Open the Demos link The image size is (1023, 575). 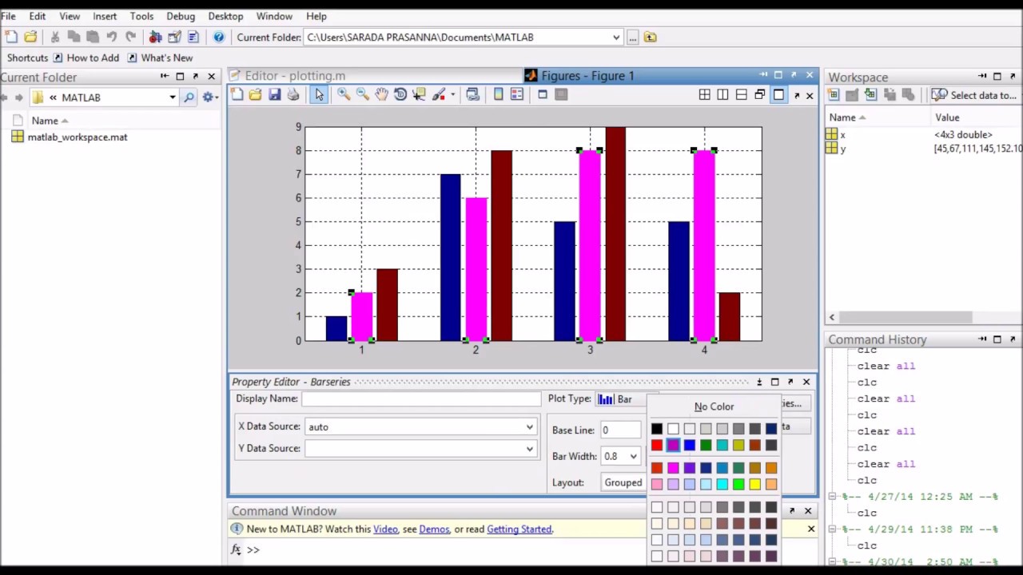click(x=434, y=529)
